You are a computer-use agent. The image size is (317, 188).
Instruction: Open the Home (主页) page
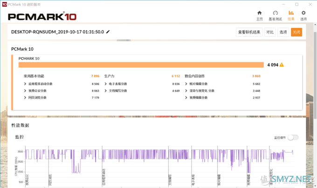point(259,16)
